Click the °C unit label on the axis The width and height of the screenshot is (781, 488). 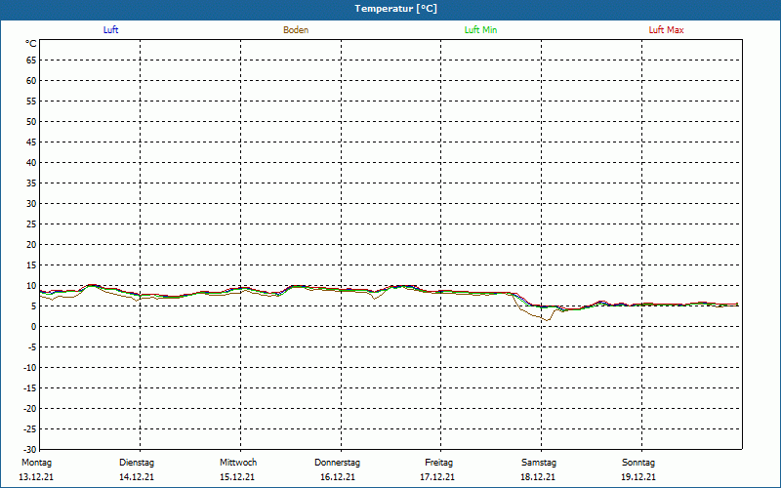[31, 44]
